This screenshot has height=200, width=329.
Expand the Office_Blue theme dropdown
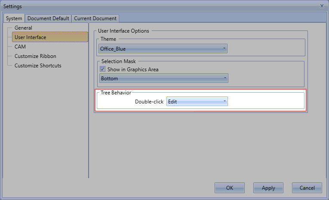[x=163, y=48]
